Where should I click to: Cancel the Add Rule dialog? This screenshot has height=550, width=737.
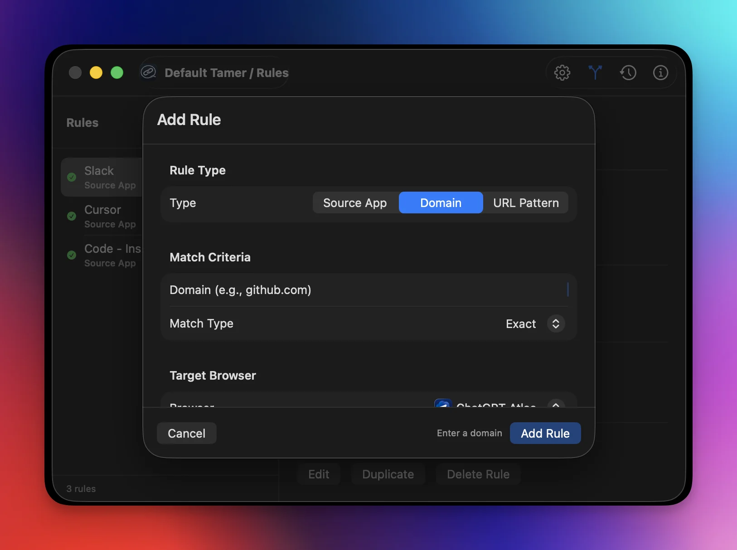point(186,433)
